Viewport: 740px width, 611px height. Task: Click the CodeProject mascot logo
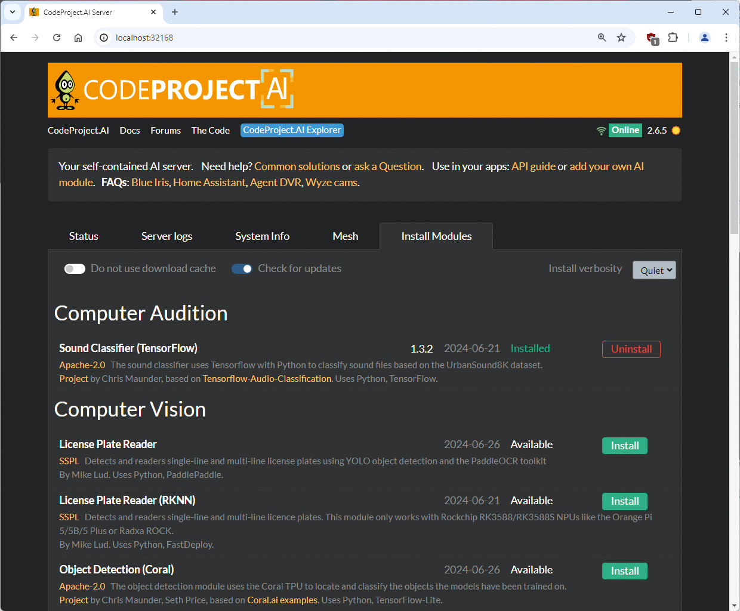click(66, 90)
